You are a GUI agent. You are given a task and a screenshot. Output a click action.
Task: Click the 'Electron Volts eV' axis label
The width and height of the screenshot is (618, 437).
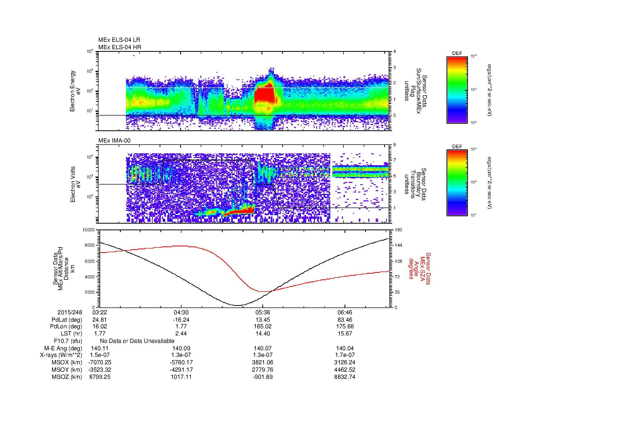[x=75, y=185]
